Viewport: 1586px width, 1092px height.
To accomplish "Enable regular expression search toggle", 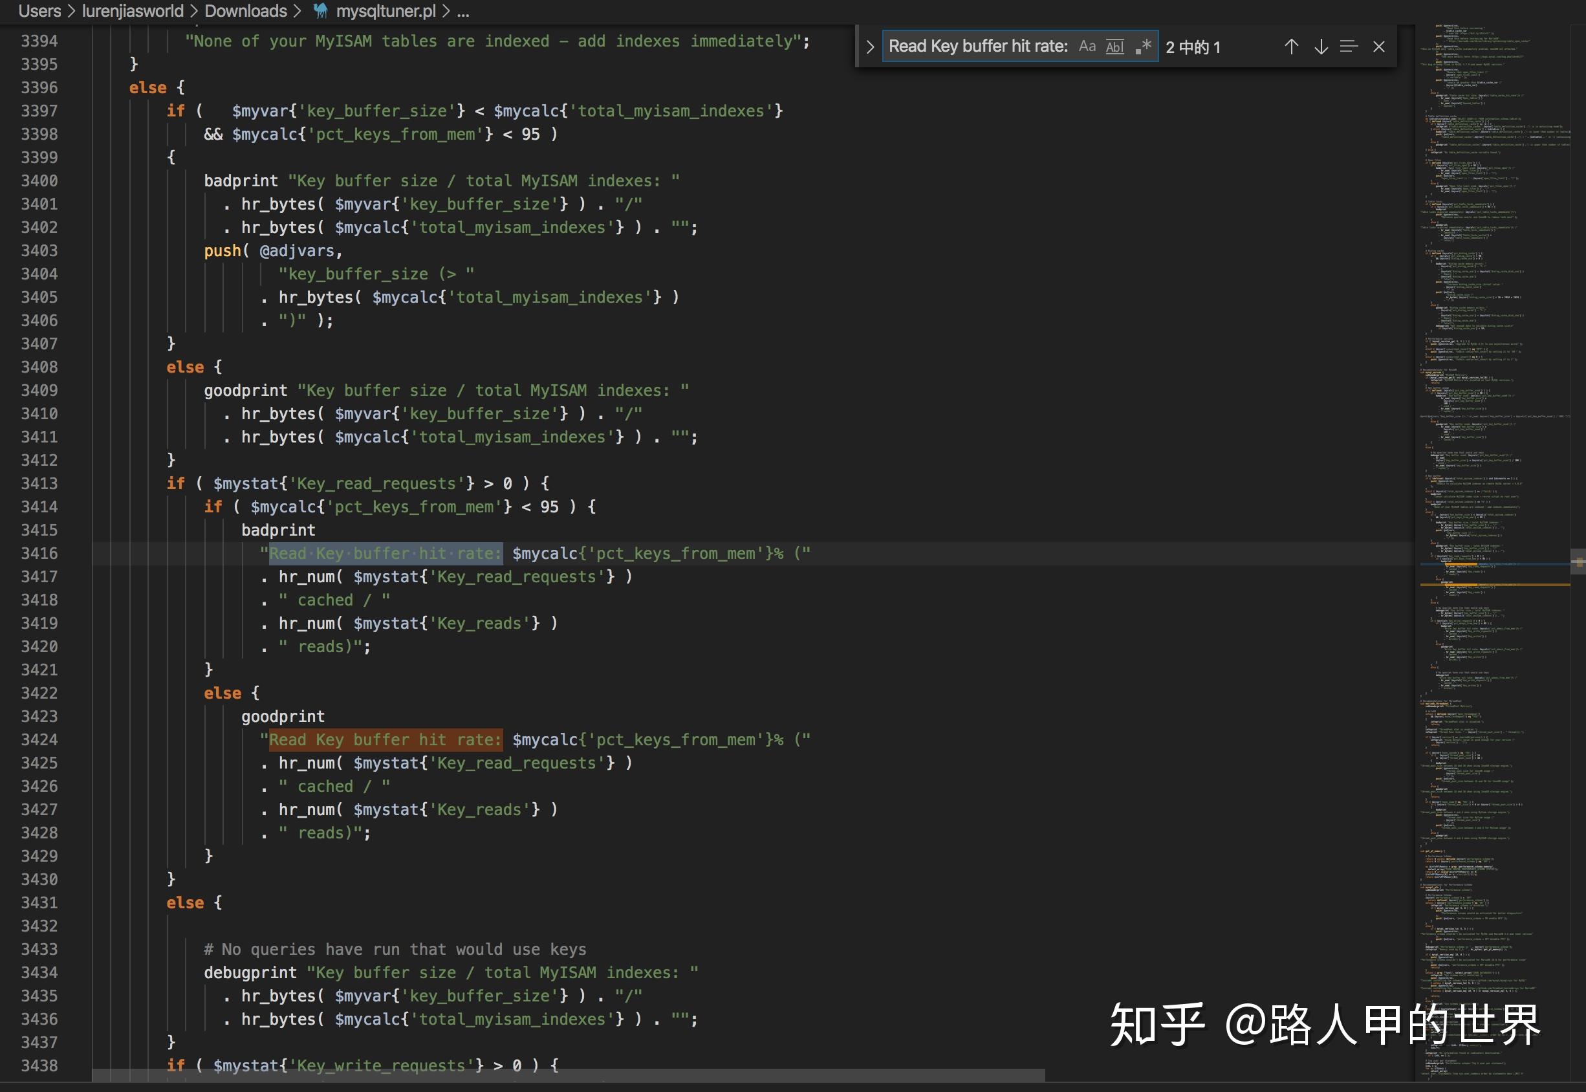I will tap(1143, 47).
